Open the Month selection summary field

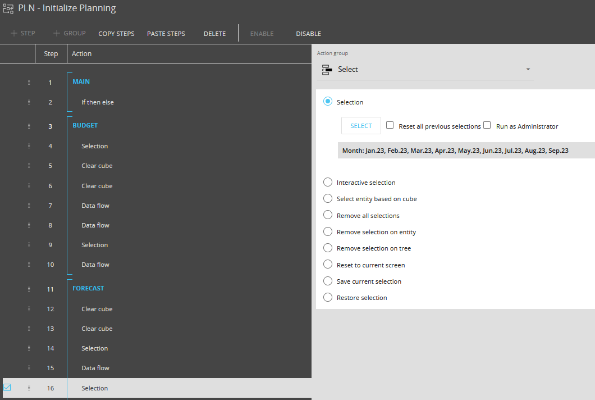(x=466, y=151)
